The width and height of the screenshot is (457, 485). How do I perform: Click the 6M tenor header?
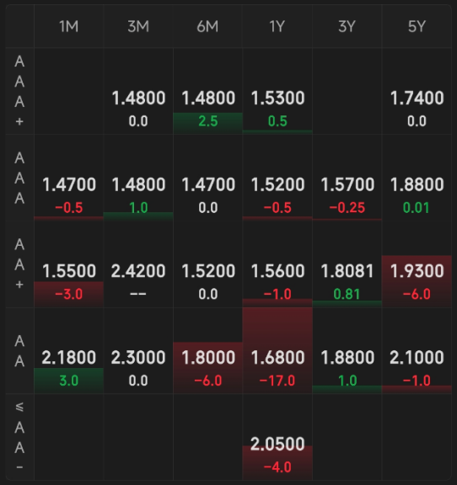tap(207, 27)
